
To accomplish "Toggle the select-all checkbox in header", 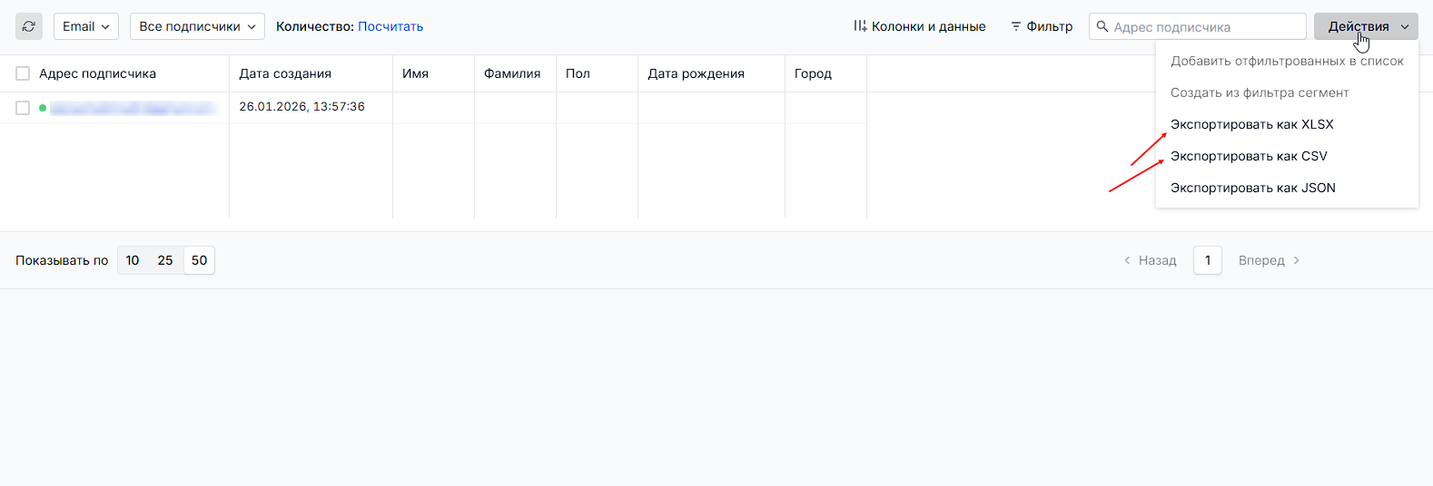I will click(x=23, y=73).
